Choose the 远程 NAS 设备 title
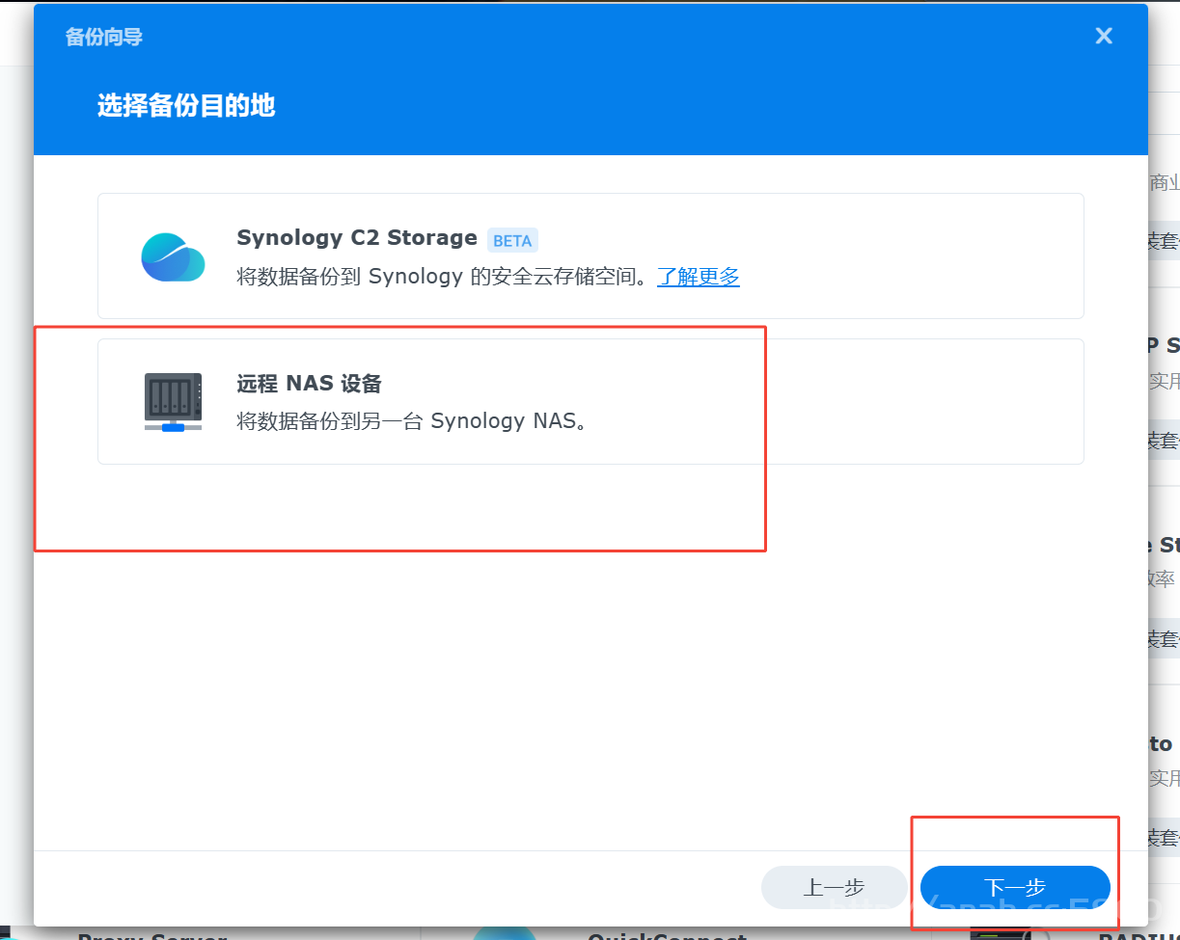The height and width of the screenshot is (940, 1180). (x=310, y=384)
